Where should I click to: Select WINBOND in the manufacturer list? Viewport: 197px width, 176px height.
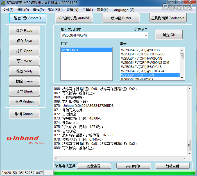pos(87,50)
